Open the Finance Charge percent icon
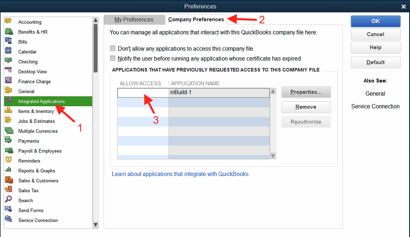Image resolution: width=410 pixels, height=237 pixels. click(8, 81)
